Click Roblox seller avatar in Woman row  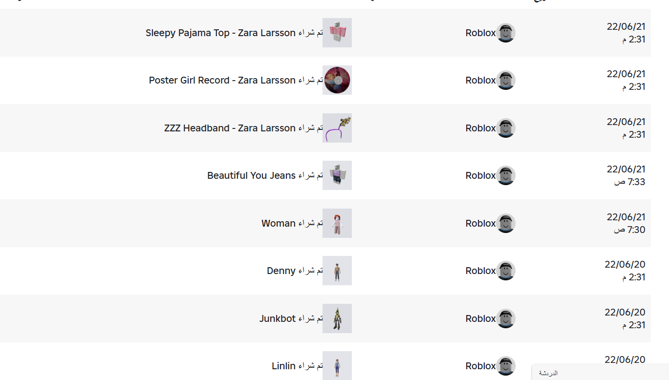click(506, 223)
